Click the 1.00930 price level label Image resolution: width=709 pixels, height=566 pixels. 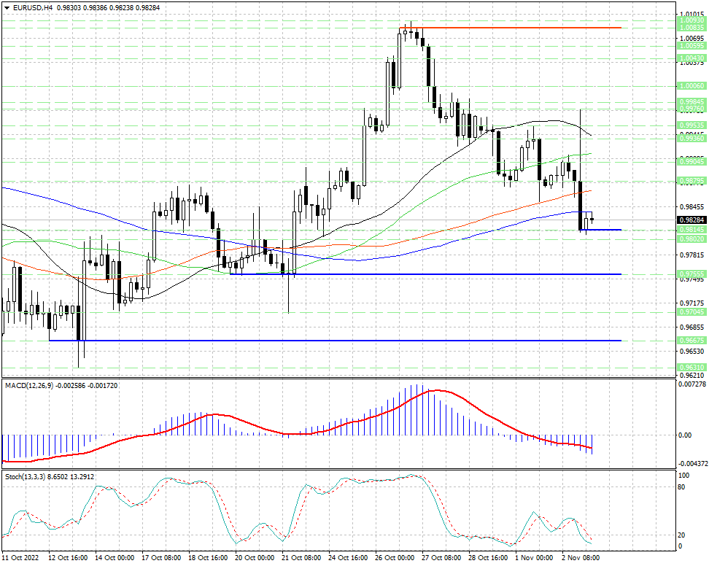(x=691, y=20)
